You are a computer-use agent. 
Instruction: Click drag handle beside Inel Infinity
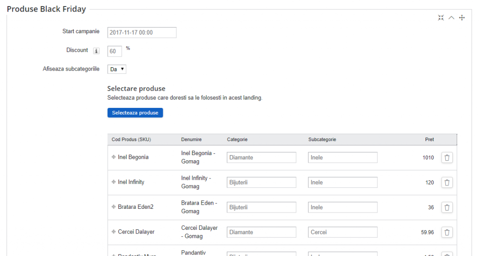click(114, 182)
